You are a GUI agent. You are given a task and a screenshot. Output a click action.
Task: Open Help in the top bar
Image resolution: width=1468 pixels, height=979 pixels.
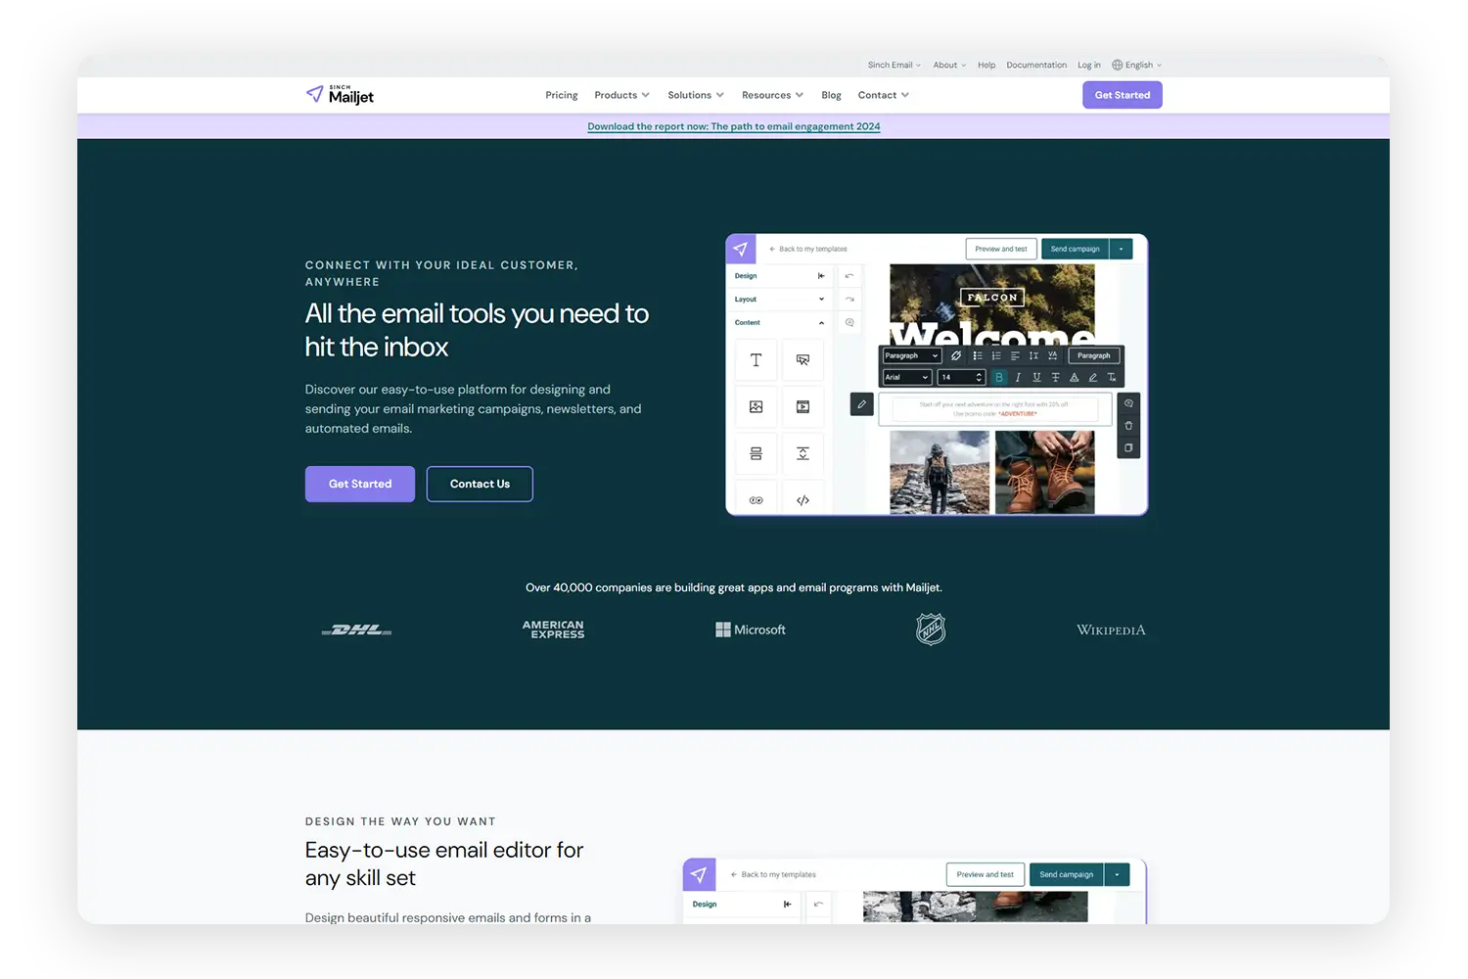[x=986, y=66]
